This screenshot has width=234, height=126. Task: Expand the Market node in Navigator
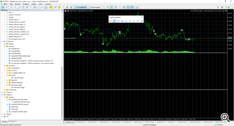pos(5,44)
